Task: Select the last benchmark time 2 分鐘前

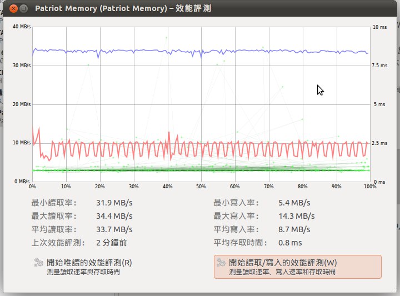Action: click(x=112, y=243)
